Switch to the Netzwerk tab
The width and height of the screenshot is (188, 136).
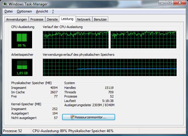click(84, 19)
